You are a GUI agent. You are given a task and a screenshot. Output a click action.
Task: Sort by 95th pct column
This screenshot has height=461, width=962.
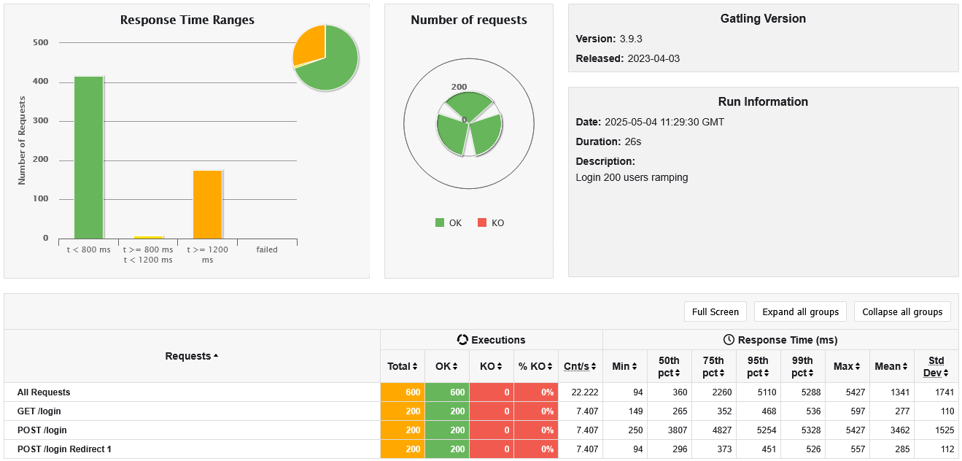[x=759, y=366]
